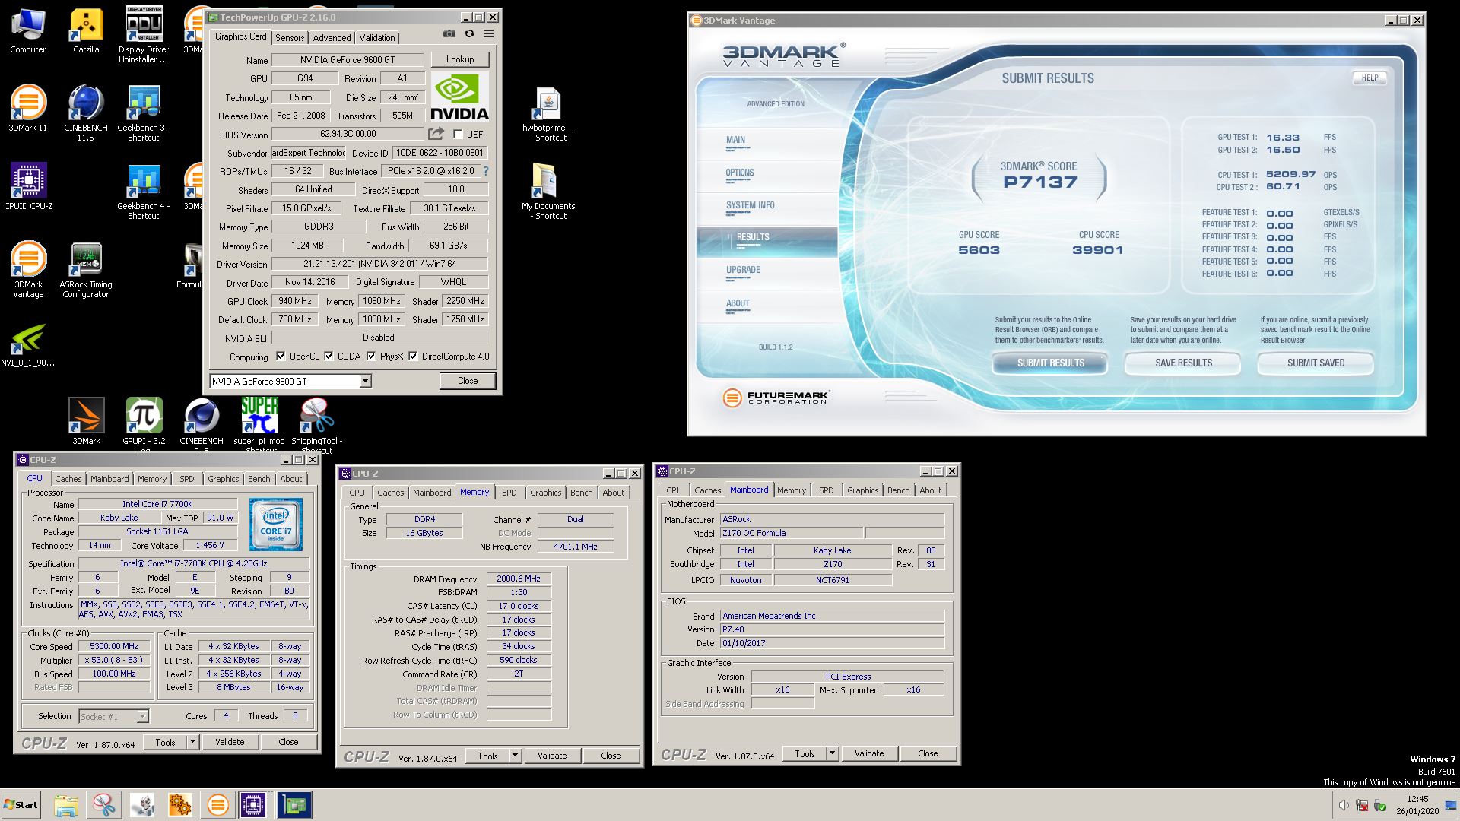This screenshot has height=821, width=1460.
Task: Click Validate in Memory CPU-Z window
Action: click(x=552, y=756)
